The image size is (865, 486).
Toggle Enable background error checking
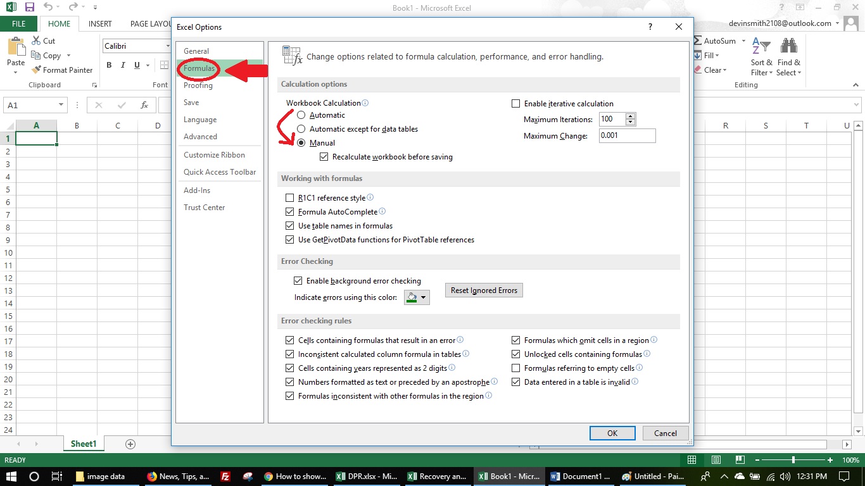(x=298, y=281)
